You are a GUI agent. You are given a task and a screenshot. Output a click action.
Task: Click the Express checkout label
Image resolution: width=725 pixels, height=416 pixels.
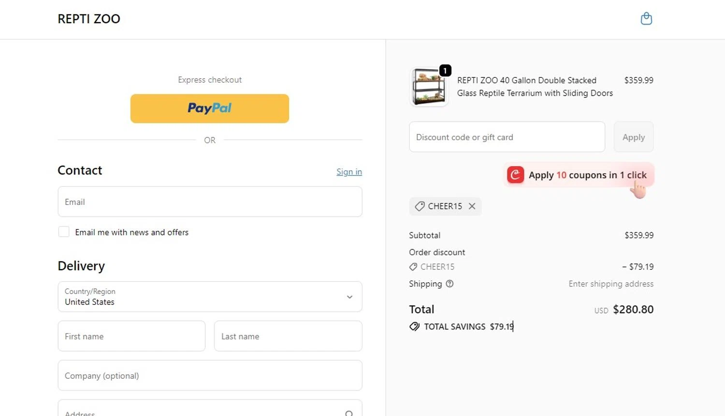(x=210, y=80)
